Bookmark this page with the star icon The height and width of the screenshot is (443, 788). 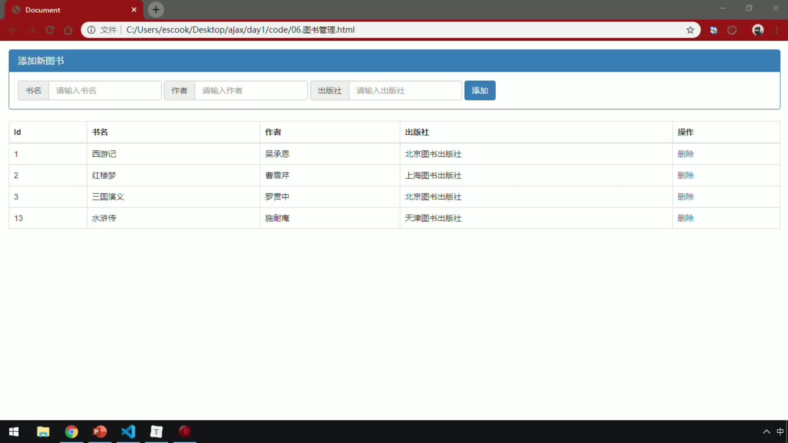(x=690, y=30)
